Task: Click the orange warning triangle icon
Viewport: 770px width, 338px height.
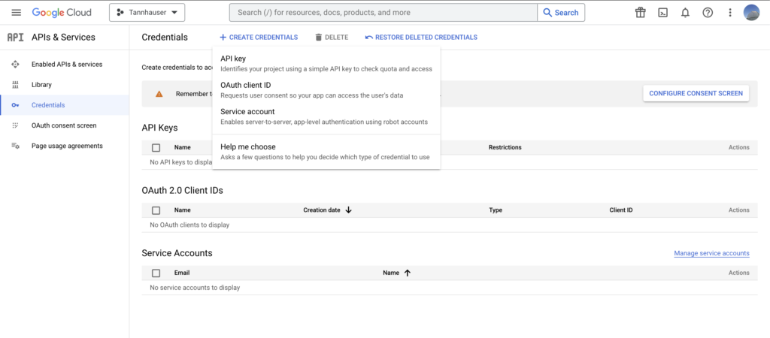Action: coord(159,94)
